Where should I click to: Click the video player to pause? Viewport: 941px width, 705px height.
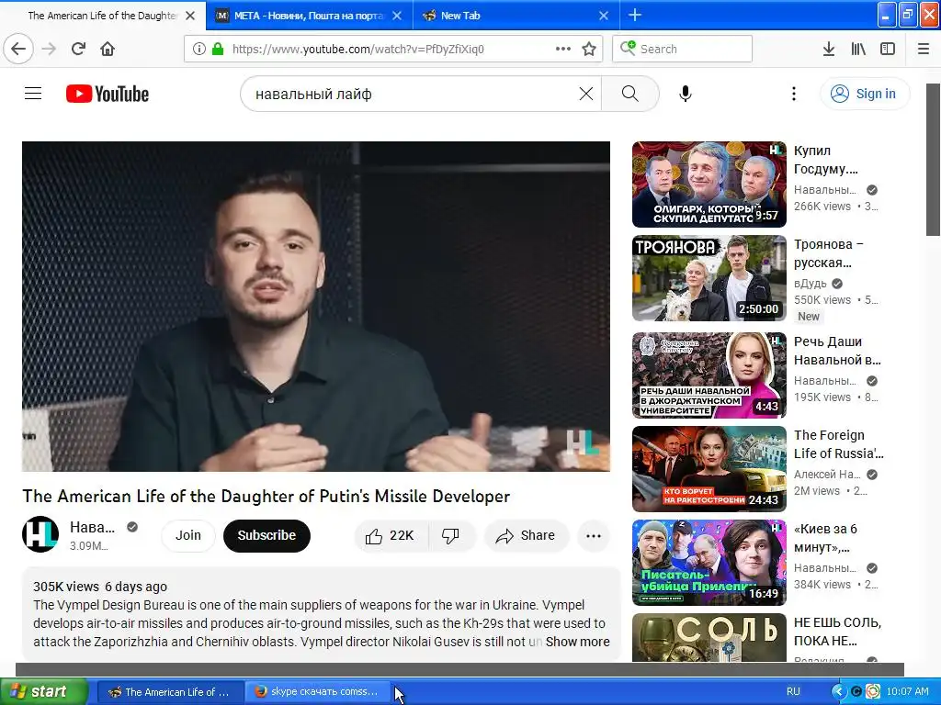[316, 307]
